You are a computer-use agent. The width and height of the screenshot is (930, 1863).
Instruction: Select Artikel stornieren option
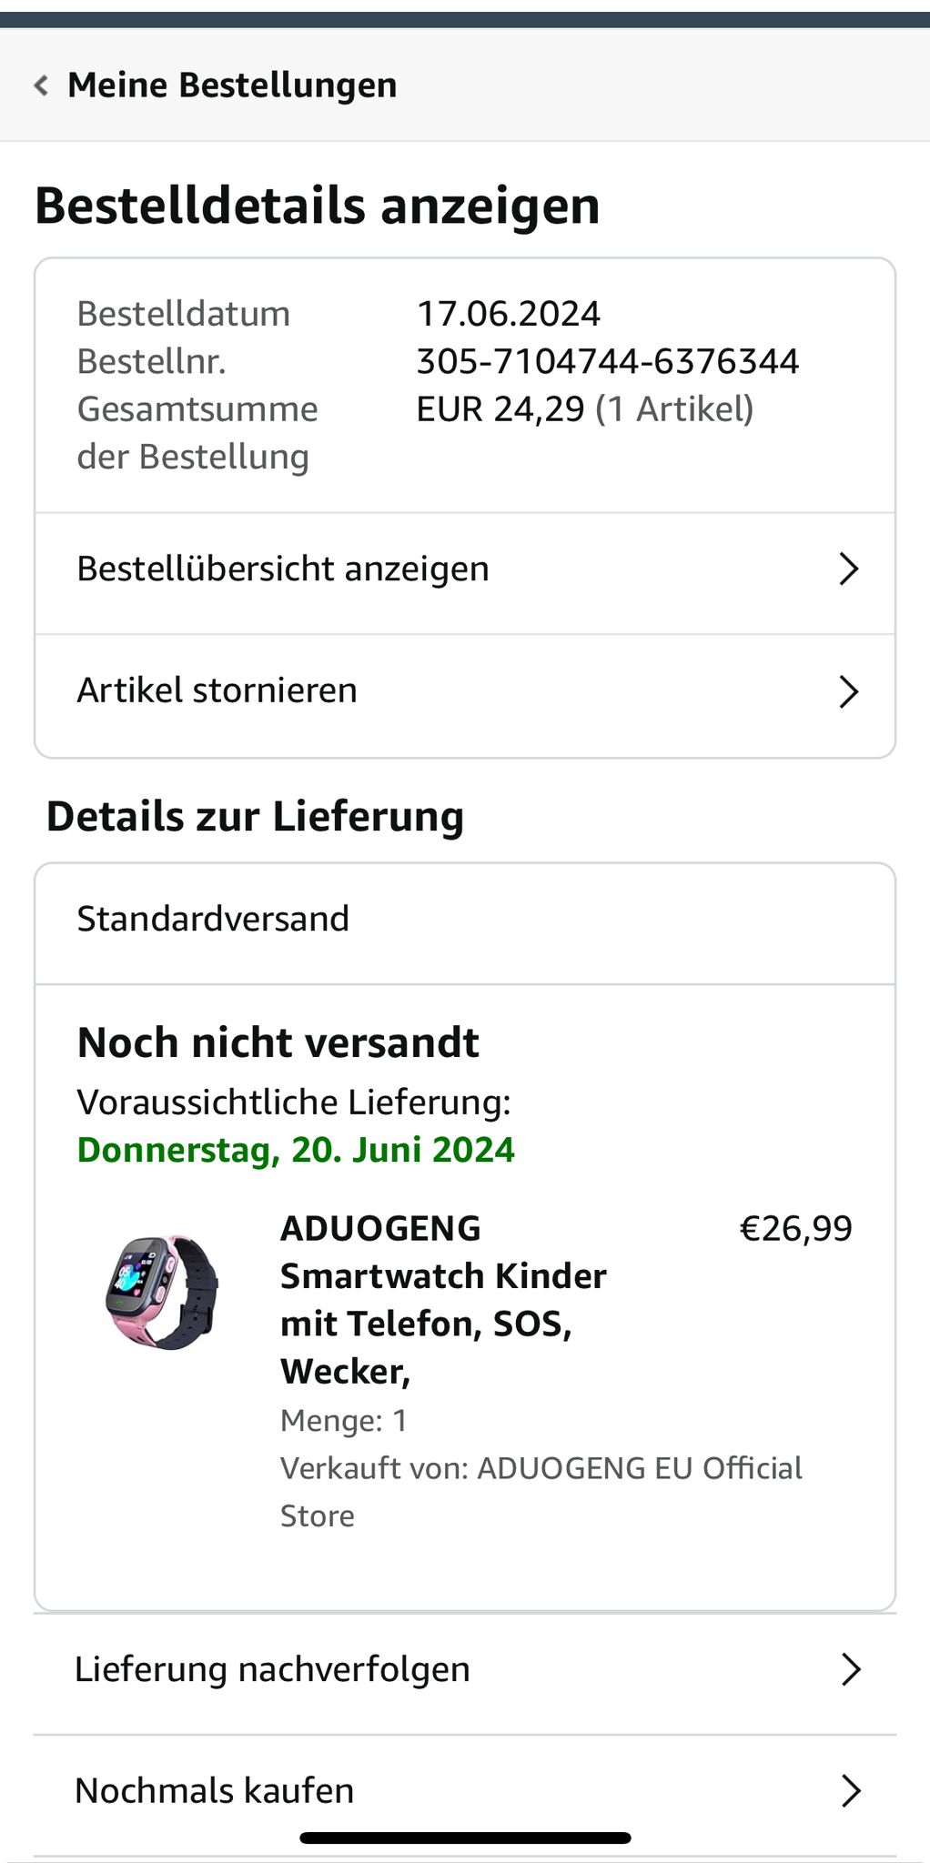(217, 691)
